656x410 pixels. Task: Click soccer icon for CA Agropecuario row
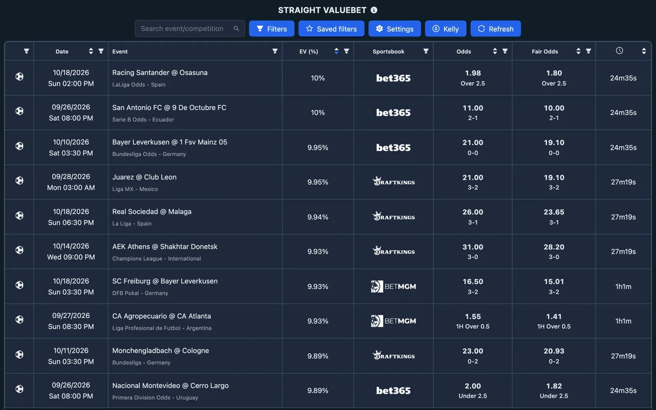coord(19,319)
